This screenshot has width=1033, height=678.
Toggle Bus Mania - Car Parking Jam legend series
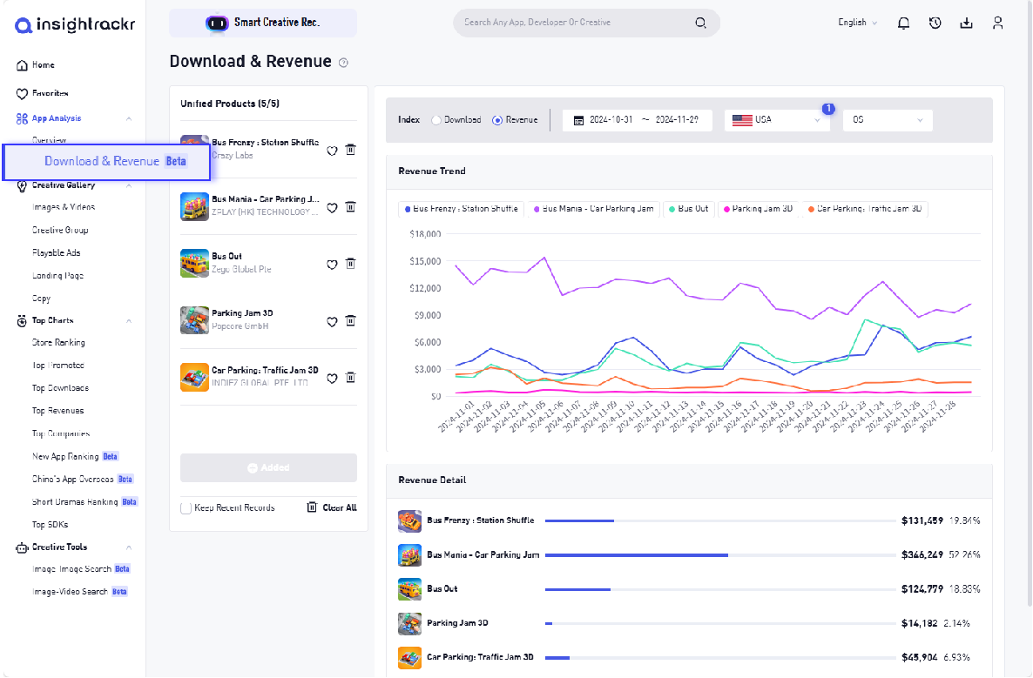coord(593,210)
